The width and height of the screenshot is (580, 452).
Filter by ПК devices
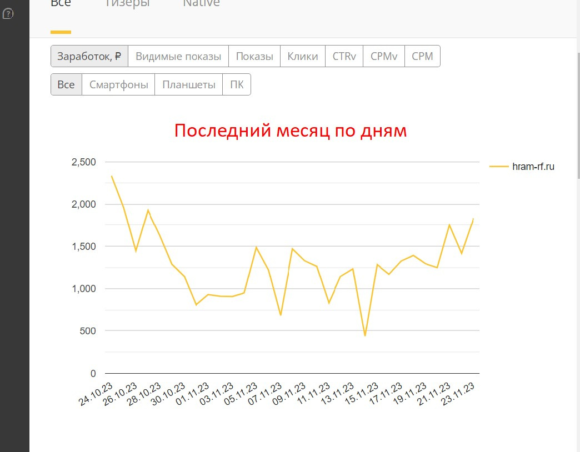pos(237,84)
